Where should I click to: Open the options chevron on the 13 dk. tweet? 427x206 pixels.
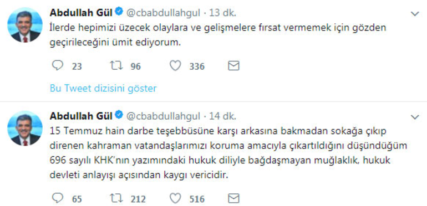click(x=415, y=14)
